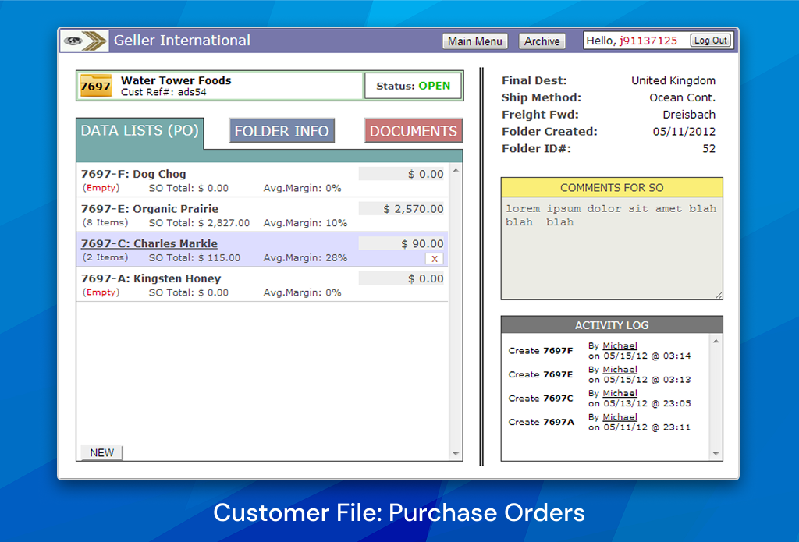Viewport: 799px width, 542px height.
Task: Create a NEW data list
Action: [x=101, y=452]
